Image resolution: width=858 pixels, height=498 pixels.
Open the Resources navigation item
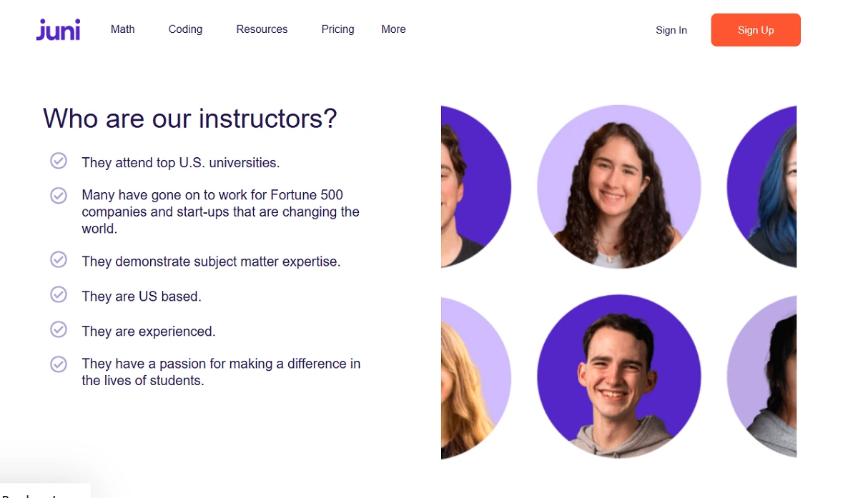point(262,29)
